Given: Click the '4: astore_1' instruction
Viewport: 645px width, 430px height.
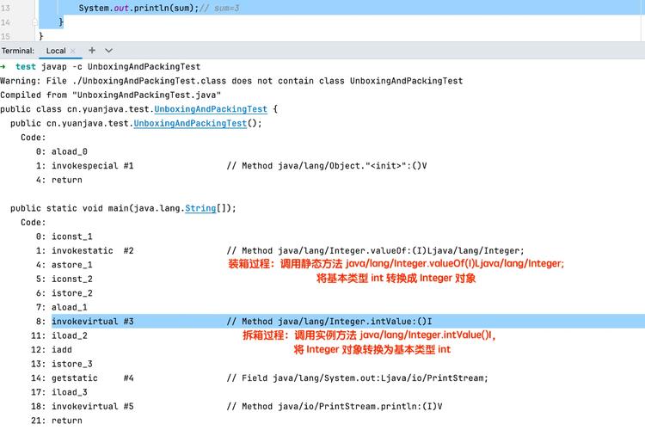Looking at the screenshot, I should click(64, 265).
